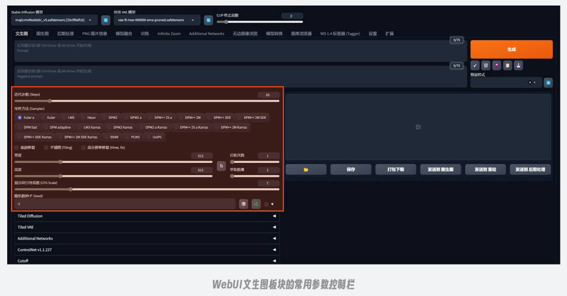Switch to the PNG 图片信息 tab
This screenshot has width=567, height=296.
point(95,34)
